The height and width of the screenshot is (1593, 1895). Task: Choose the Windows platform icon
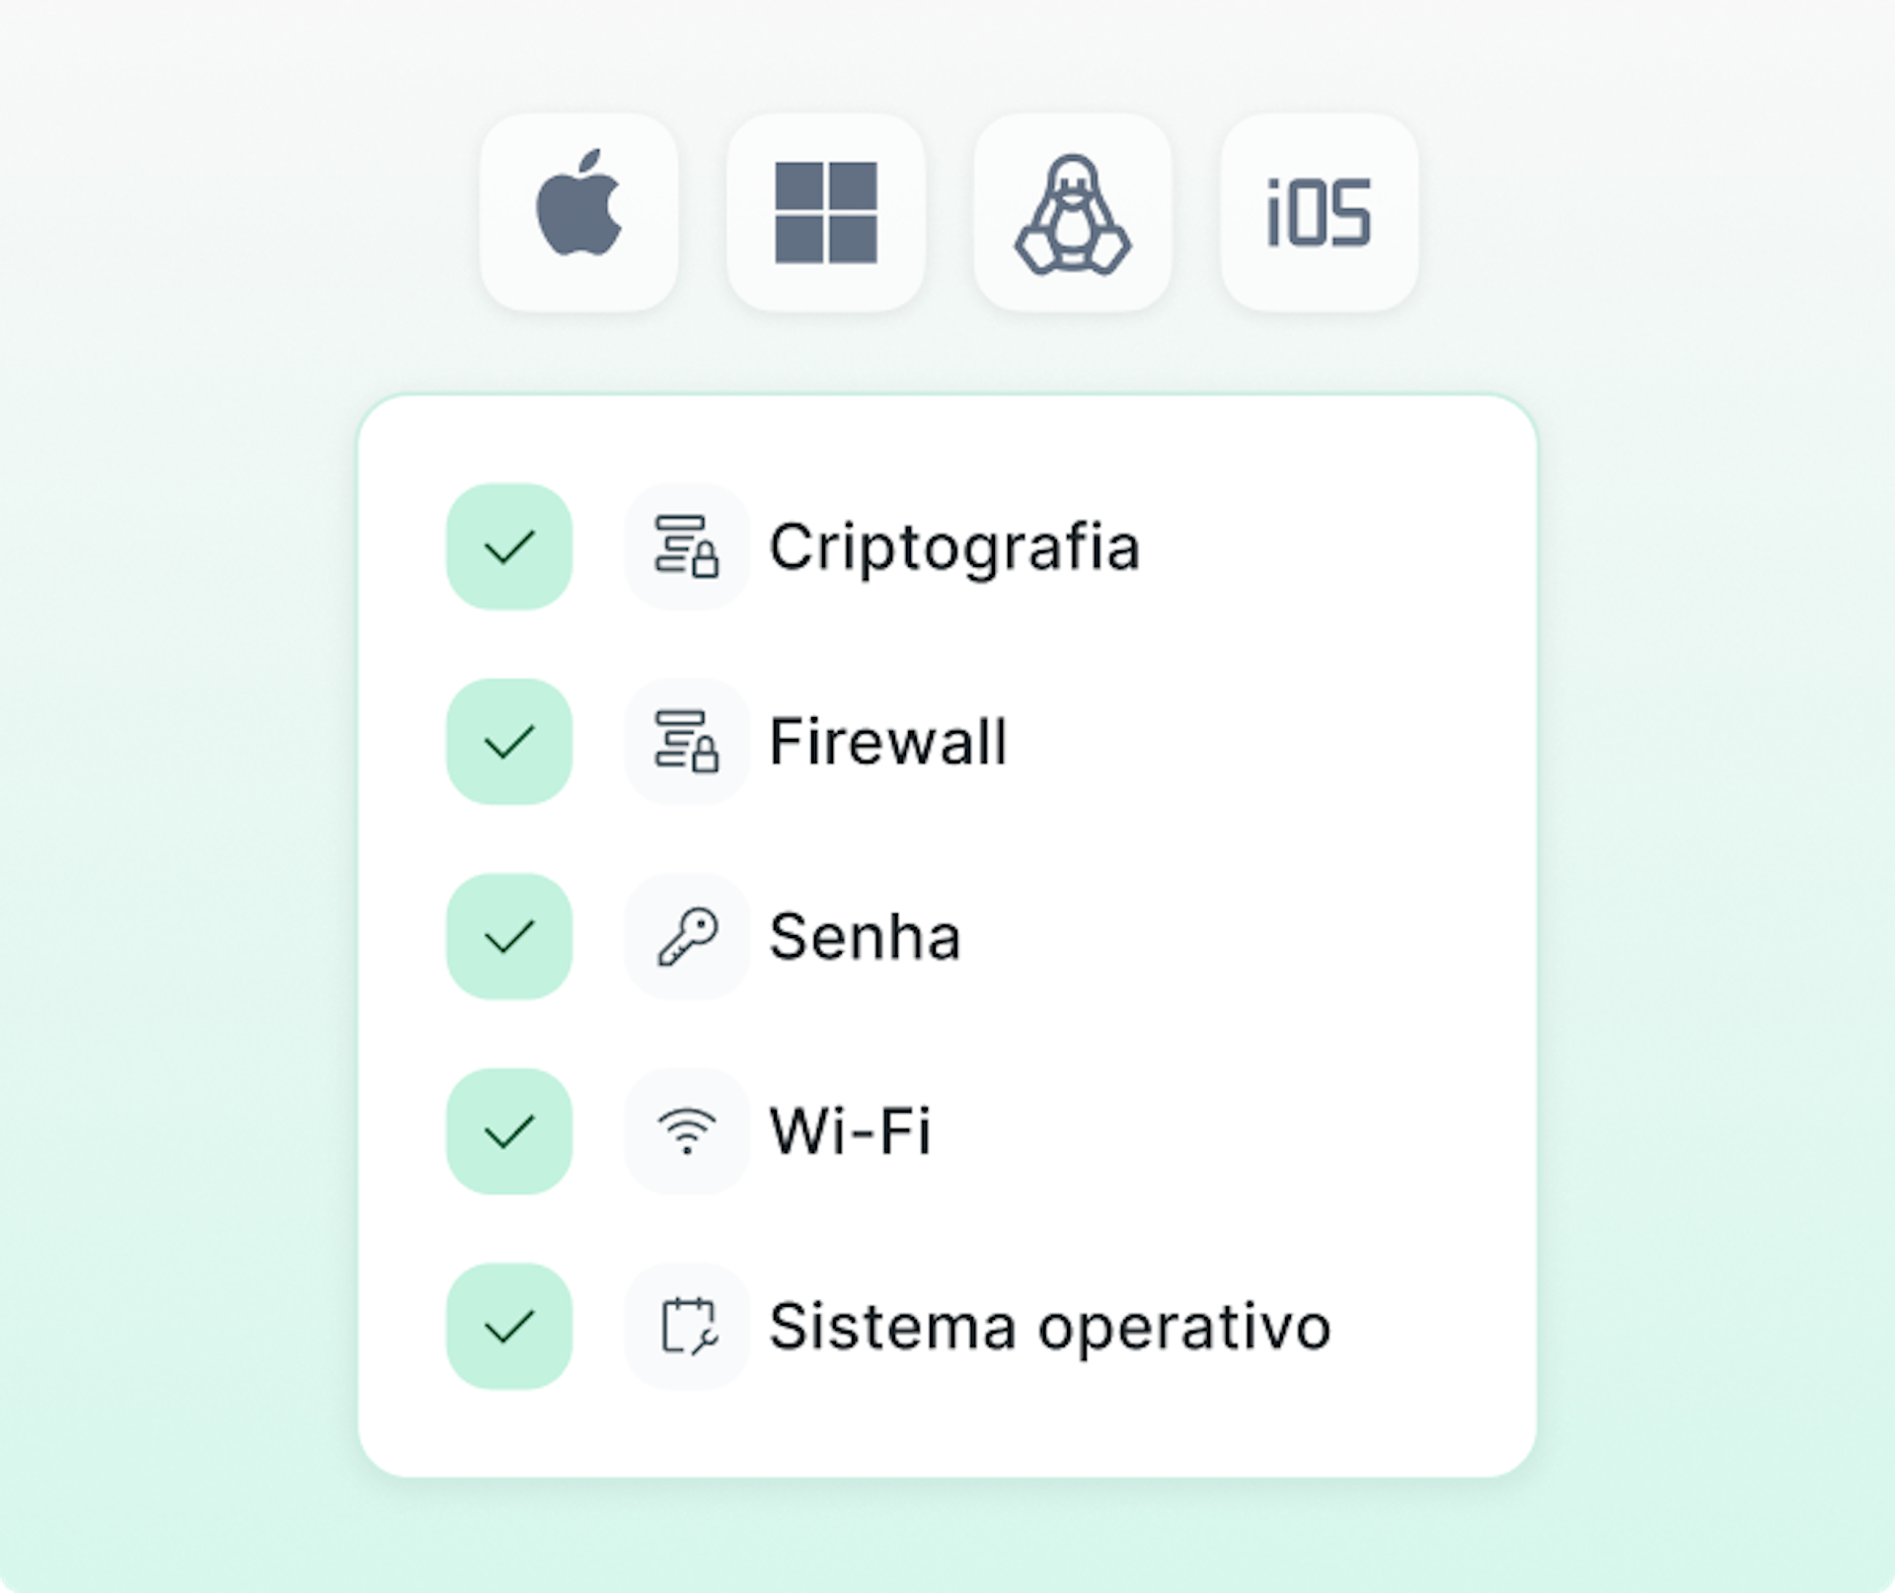[x=825, y=212]
